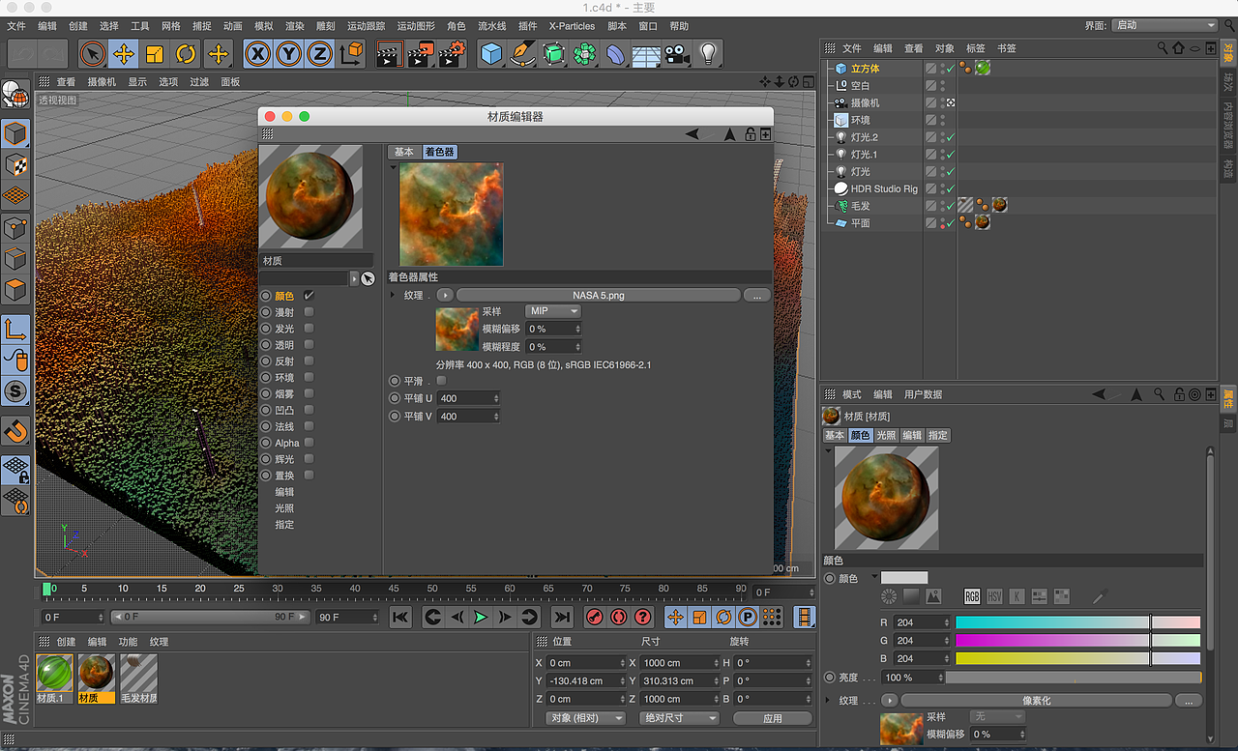Click the render view clapperboard icon

(x=389, y=54)
